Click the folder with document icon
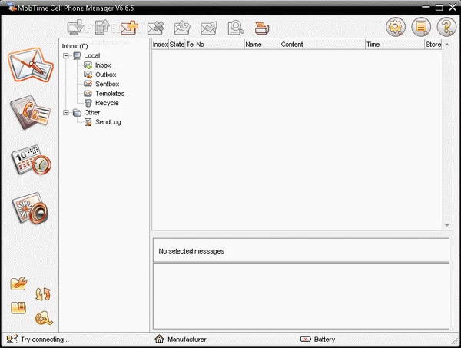The height and width of the screenshot is (348, 461). (18, 308)
